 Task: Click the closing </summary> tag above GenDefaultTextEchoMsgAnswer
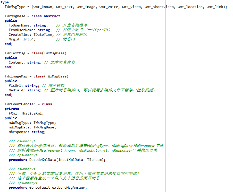pos(27,183)
